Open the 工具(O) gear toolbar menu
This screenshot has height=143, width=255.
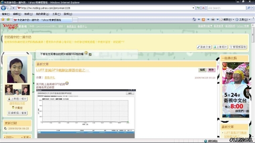click(x=243, y=19)
